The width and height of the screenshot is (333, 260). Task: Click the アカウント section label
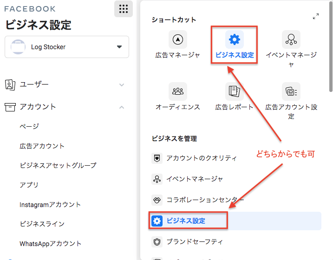(38, 107)
